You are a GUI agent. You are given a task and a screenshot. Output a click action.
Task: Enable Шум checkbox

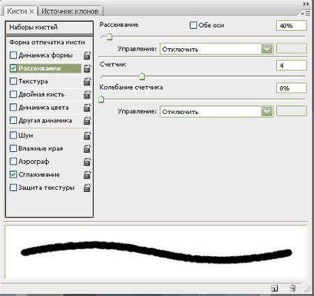tap(13, 136)
